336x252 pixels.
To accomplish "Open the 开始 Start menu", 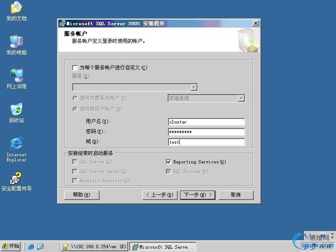I will tap(11, 246).
